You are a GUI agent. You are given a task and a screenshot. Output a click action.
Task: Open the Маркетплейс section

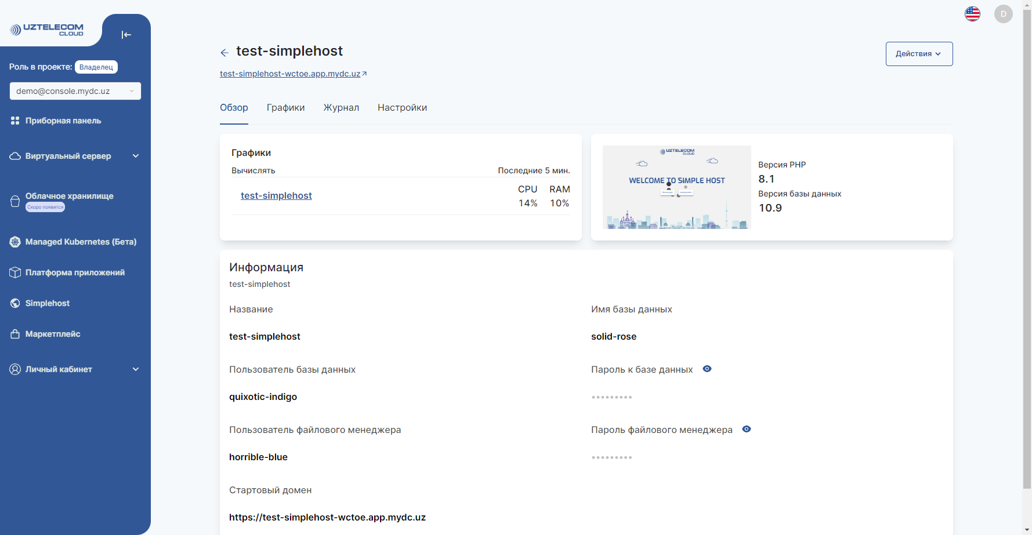pyautogui.click(x=53, y=334)
